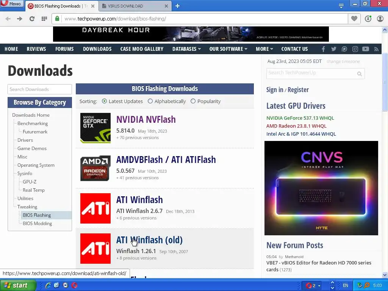Click the ATI Winflash logo thumbnail
This screenshot has height=291, width=388.
point(95,208)
